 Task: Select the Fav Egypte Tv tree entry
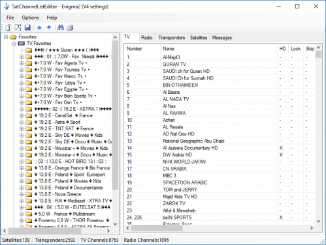(61, 89)
